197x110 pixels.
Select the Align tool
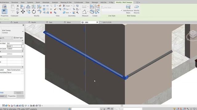point(23,7)
